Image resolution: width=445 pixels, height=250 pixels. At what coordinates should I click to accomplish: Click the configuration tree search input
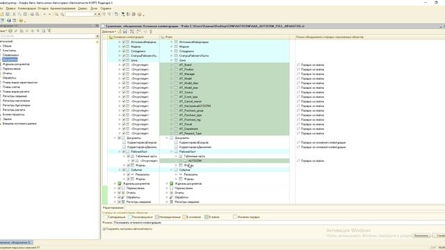(48, 36)
